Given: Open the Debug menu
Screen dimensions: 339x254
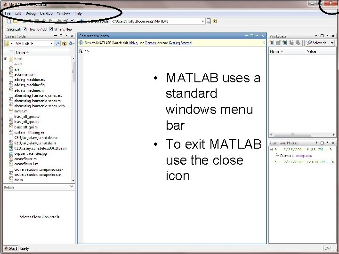Looking at the screenshot, I should [x=31, y=13].
